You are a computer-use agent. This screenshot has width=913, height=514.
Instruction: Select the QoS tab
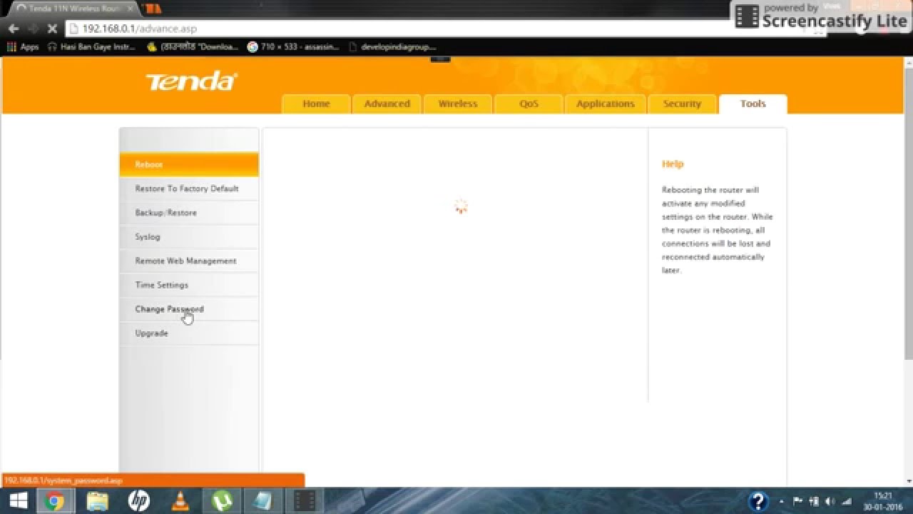coord(529,104)
